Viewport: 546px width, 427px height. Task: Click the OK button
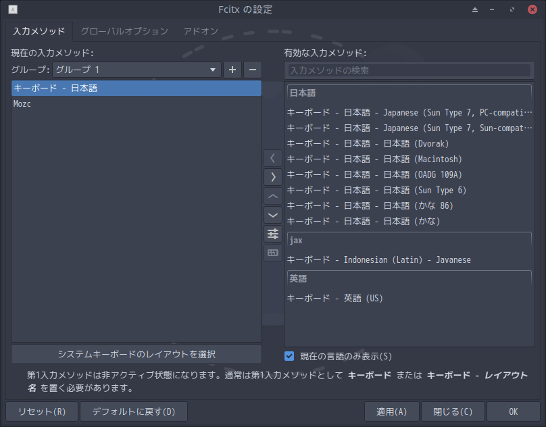click(x=514, y=411)
